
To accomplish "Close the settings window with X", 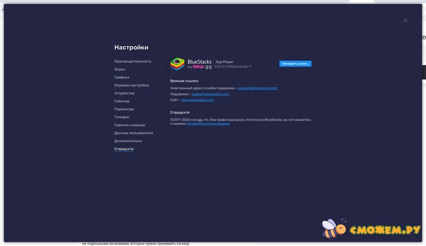I will pos(405,20).
